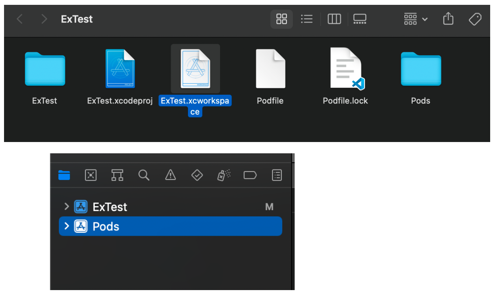
Task: Select the Podfile document icon
Action: (270, 69)
